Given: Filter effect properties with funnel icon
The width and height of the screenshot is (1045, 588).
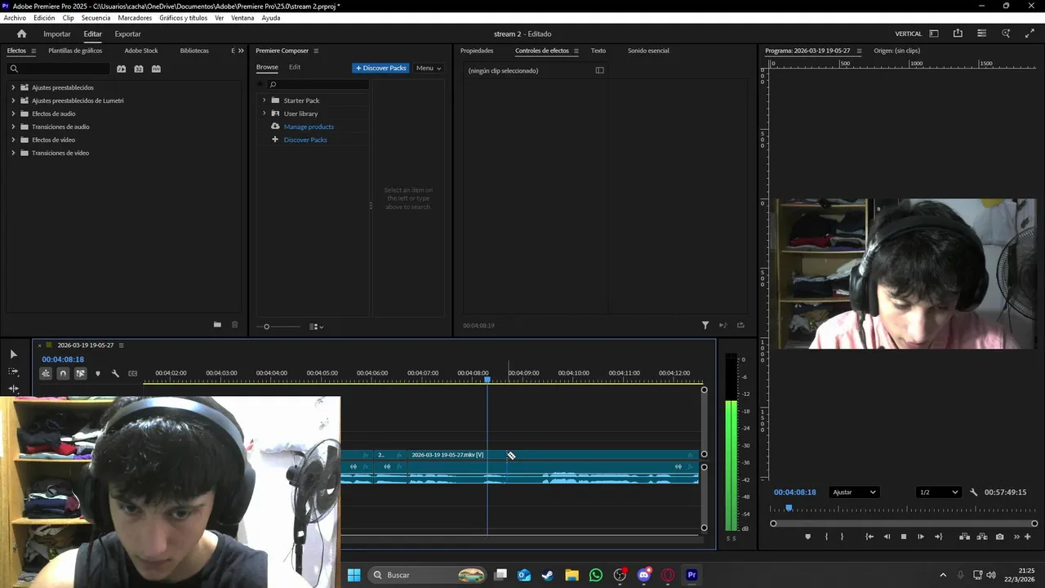Looking at the screenshot, I should (x=705, y=325).
